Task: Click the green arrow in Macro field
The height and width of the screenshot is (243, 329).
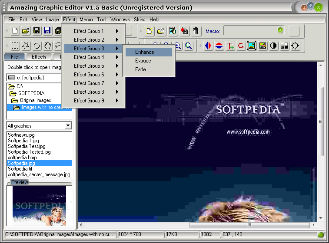Action: [x=280, y=30]
